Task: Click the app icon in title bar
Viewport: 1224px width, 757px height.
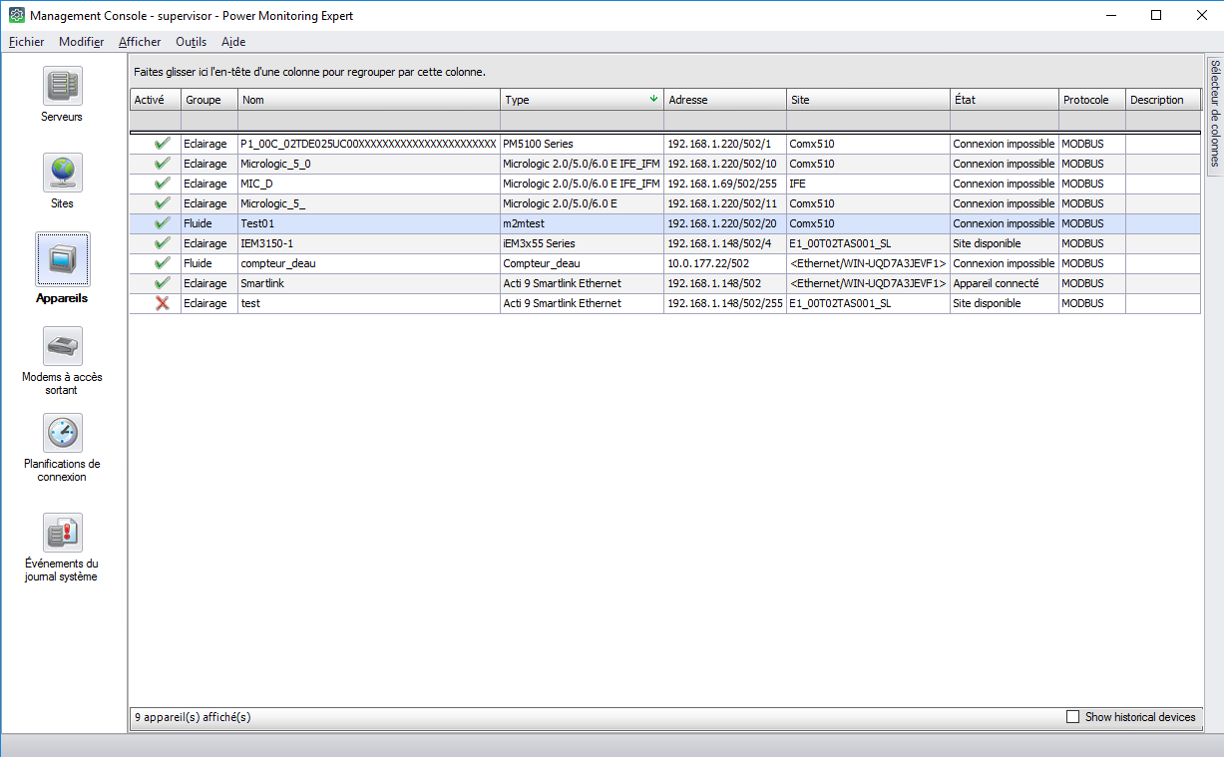Action: (x=16, y=16)
